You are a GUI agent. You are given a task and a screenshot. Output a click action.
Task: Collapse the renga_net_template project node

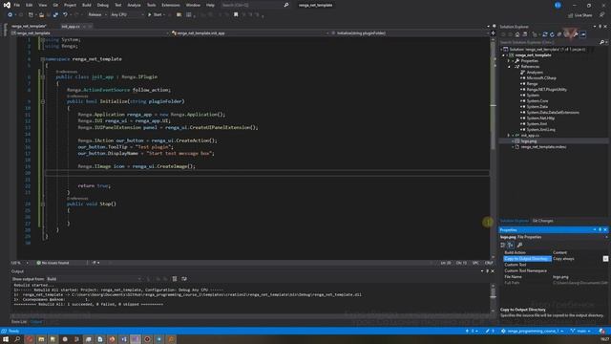click(504, 55)
